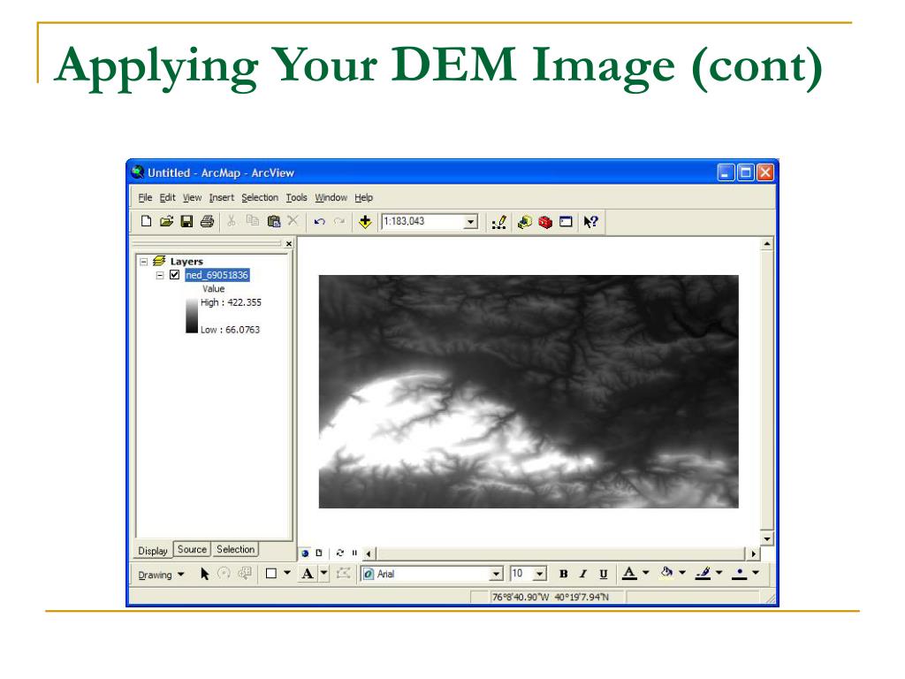Close the table of contents panel
This screenshot has height=679, width=905.
tap(289, 244)
